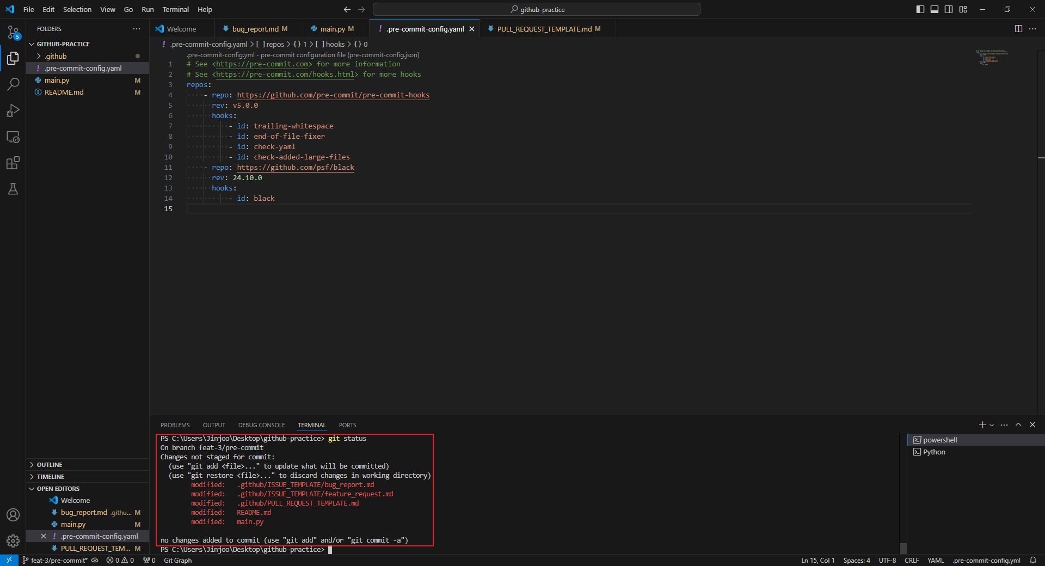Select YAML language mode in status bar
1045x566 pixels.
(936, 560)
